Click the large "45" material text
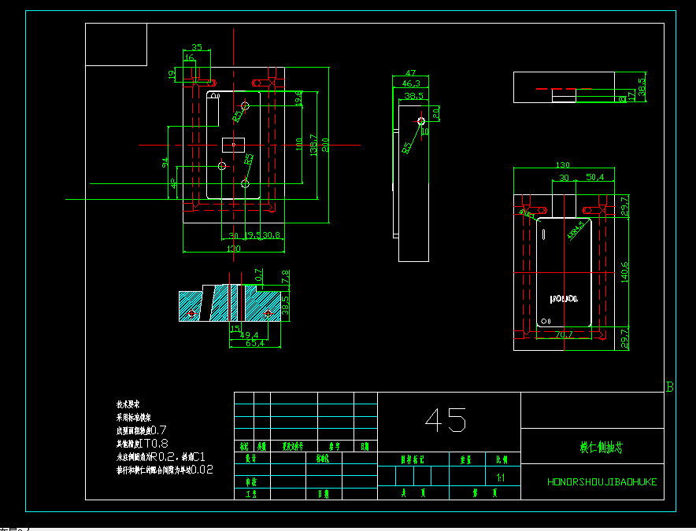The height and width of the screenshot is (531, 696). [446, 420]
